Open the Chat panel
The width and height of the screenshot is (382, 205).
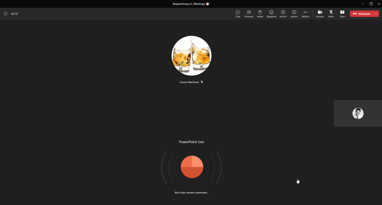point(238,14)
